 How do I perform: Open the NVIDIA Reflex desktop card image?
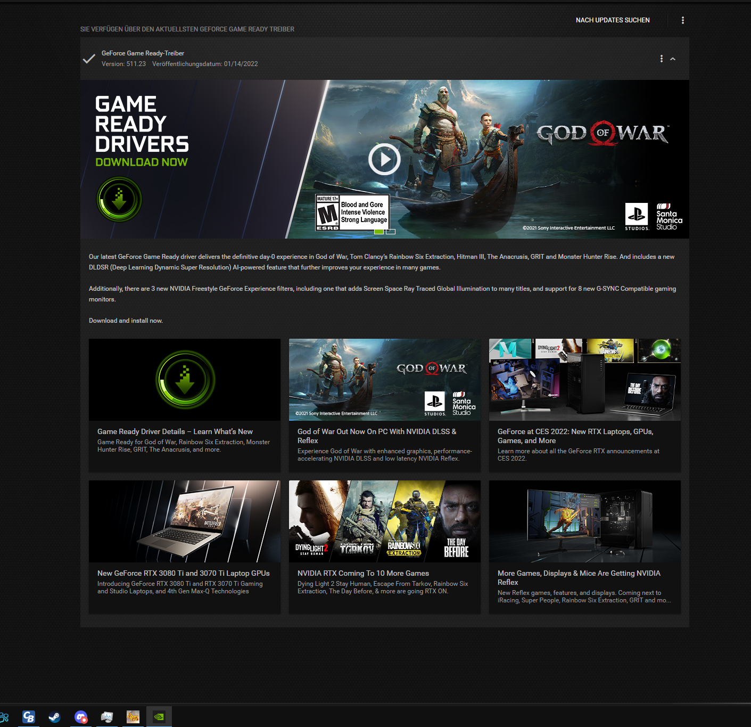point(585,521)
